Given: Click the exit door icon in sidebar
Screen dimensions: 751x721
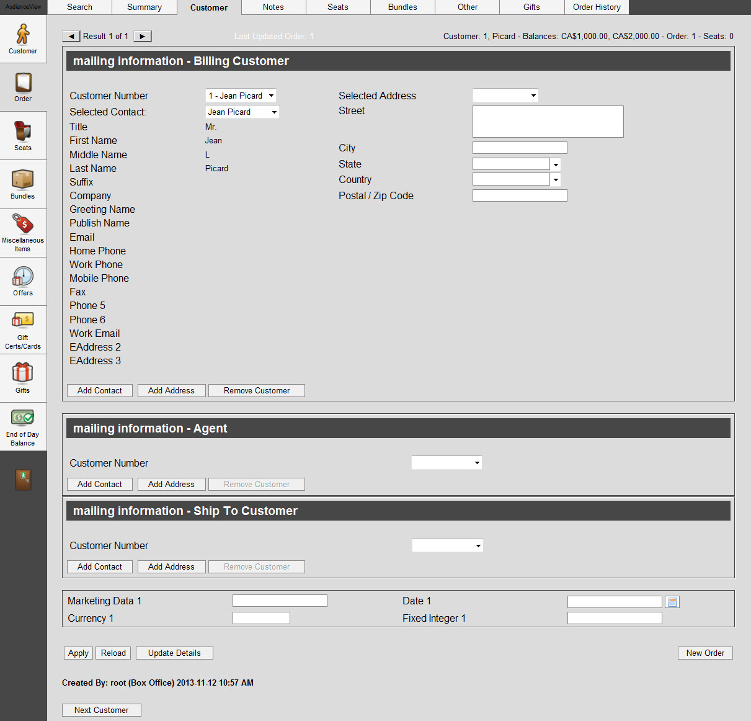Looking at the screenshot, I should [x=23, y=479].
